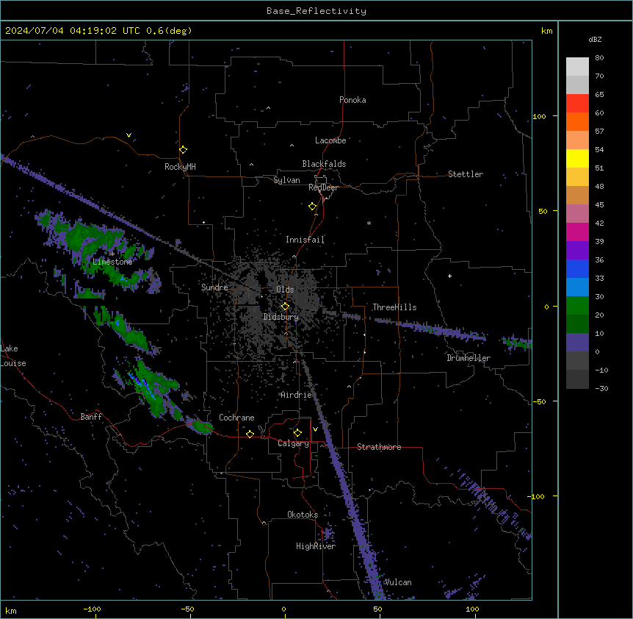
Task: Click the Cochrane label
Action: (236, 418)
